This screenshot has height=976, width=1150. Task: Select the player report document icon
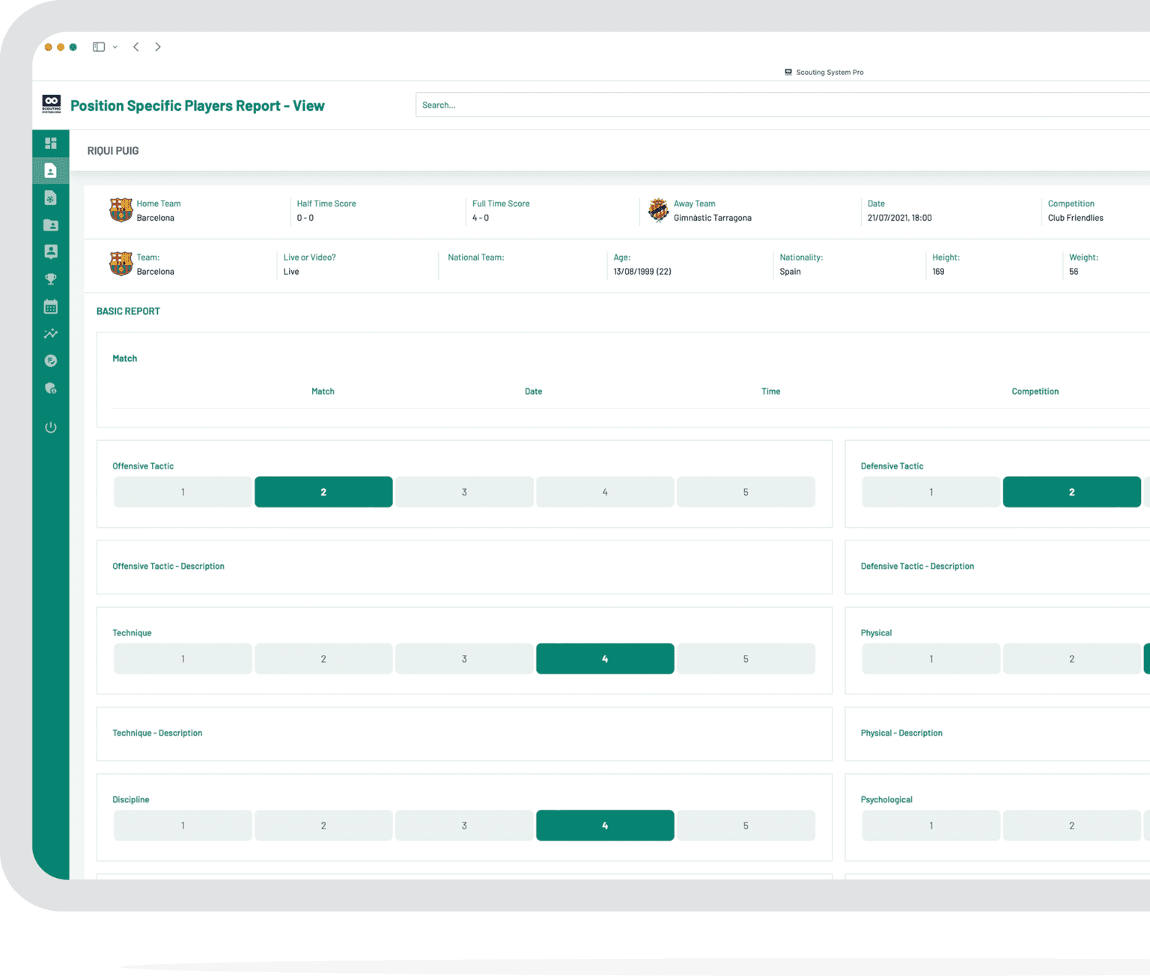coord(51,170)
